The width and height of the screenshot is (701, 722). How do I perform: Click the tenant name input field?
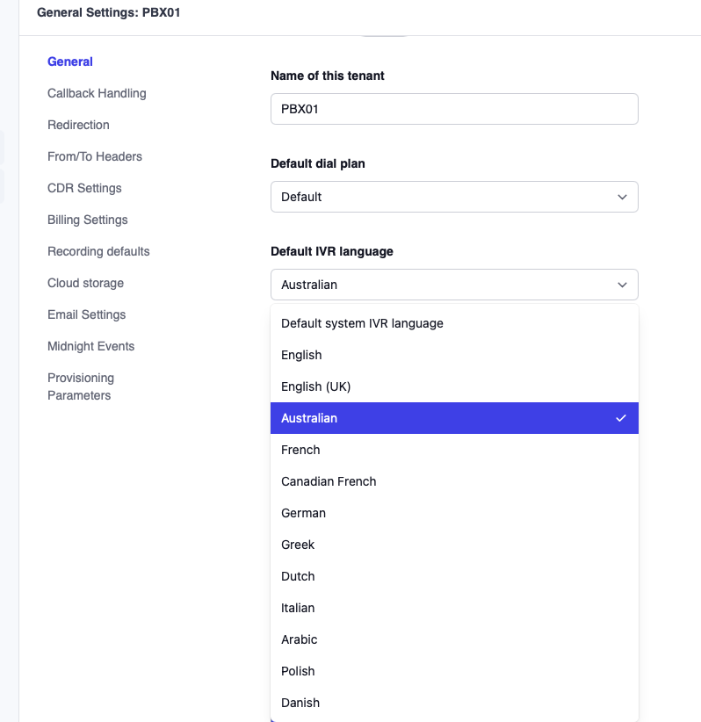click(453, 109)
